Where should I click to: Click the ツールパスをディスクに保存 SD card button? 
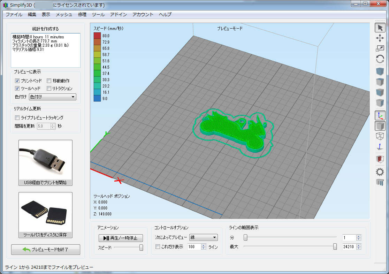tap(45, 215)
